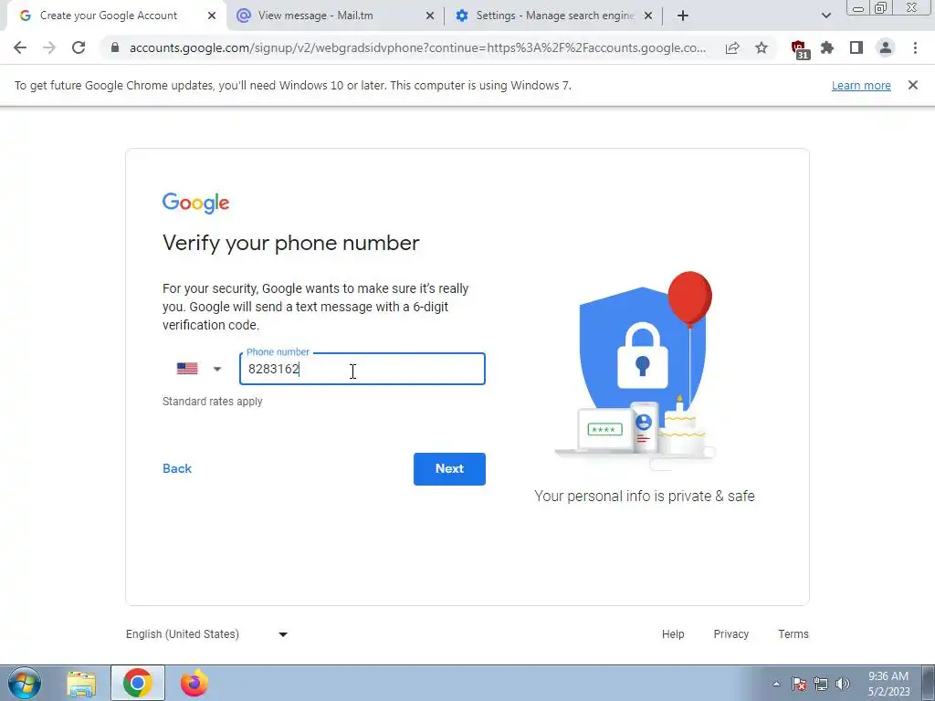Launch Firefox from the taskbar
Screen dimensions: 935x701
click(194, 683)
